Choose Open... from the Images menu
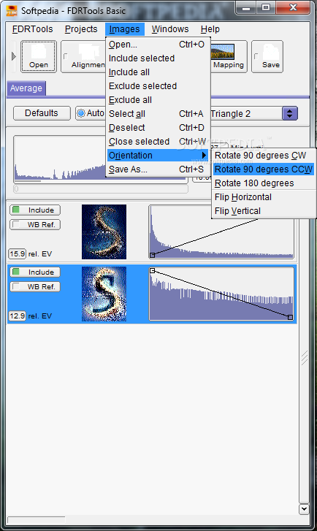Image resolution: width=317 pixels, height=531 pixels. [x=158, y=45]
